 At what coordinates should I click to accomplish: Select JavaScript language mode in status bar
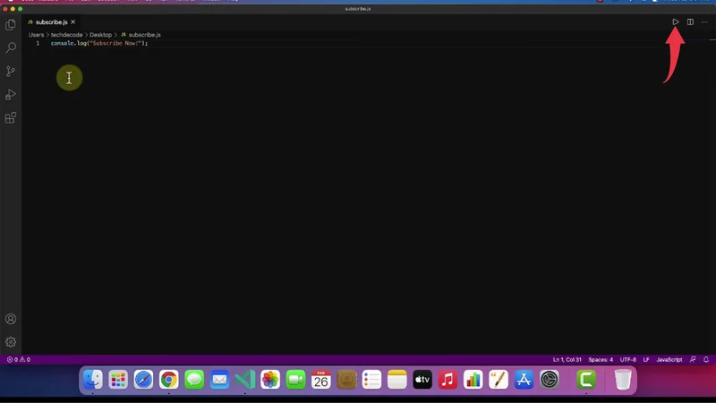(x=669, y=359)
